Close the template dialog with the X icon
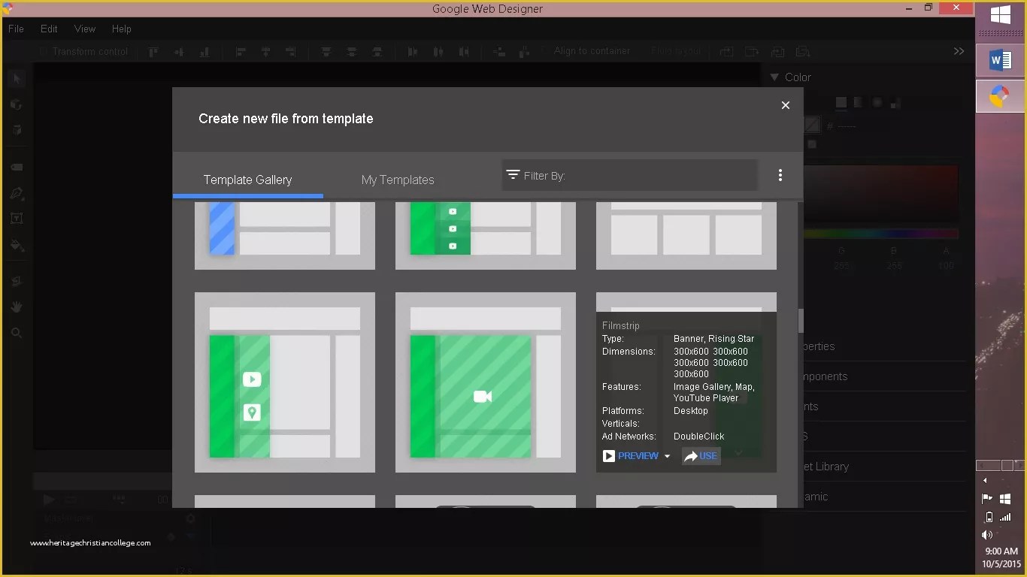 point(785,105)
